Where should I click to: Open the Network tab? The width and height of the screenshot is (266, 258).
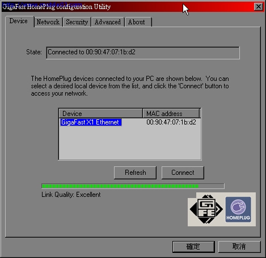coord(48,22)
